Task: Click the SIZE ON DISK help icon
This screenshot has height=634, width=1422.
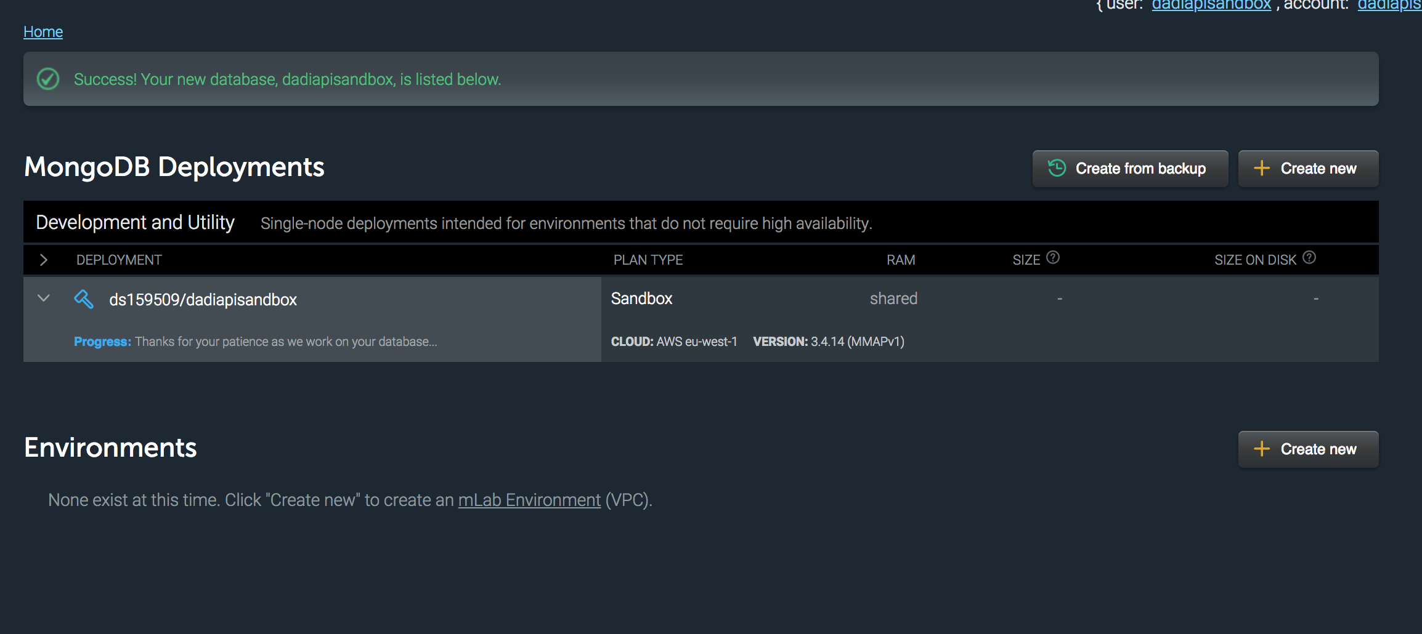Action: (1309, 258)
